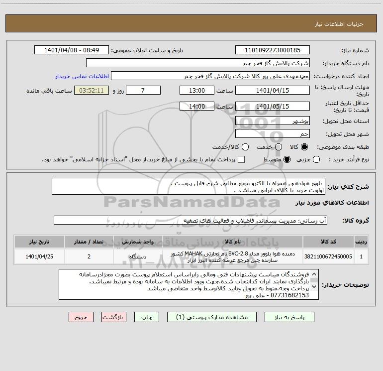Screen dimensions: 383x371
Task: Click the اطلاعات کالاهای مورد نیاز heading
Action: pos(332,203)
